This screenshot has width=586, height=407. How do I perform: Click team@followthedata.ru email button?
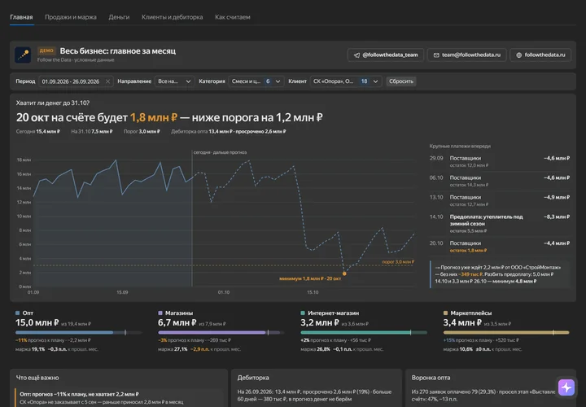click(x=467, y=55)
